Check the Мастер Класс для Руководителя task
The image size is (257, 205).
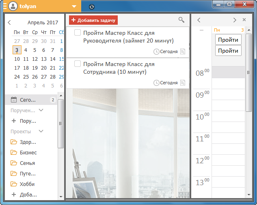pyautogui.click(x=78, y=33)
